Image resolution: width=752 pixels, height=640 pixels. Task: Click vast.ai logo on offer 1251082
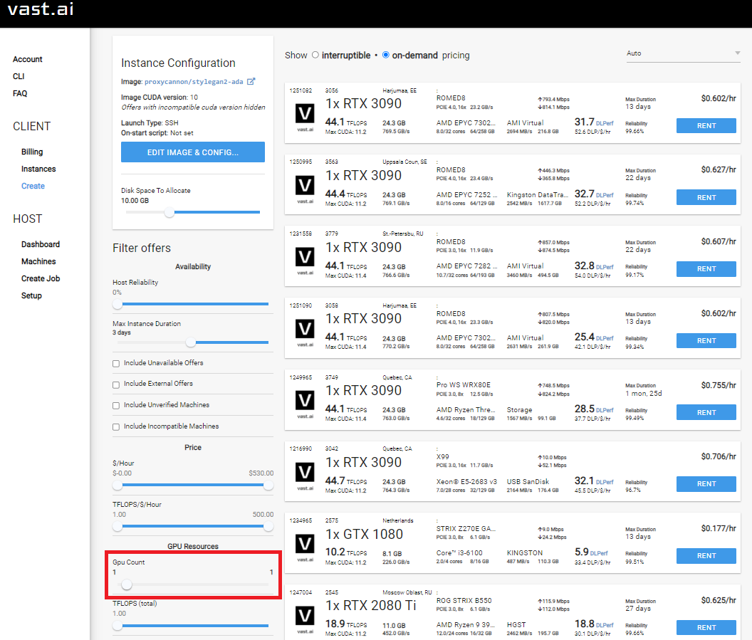(305, 117)
